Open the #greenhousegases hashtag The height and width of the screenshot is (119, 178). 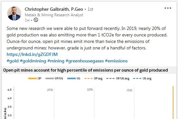(85, 61)
